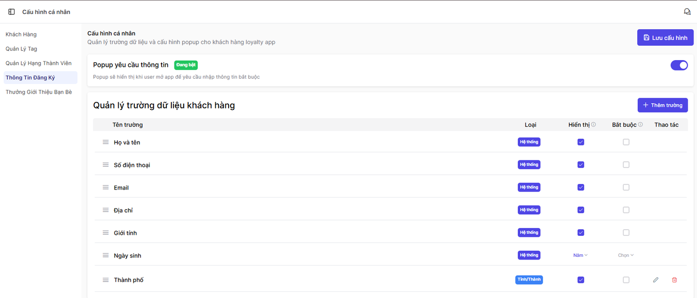The image size is (697, 298).
Task: Click drag handle for Thành phố row
Action: [106, 280]
